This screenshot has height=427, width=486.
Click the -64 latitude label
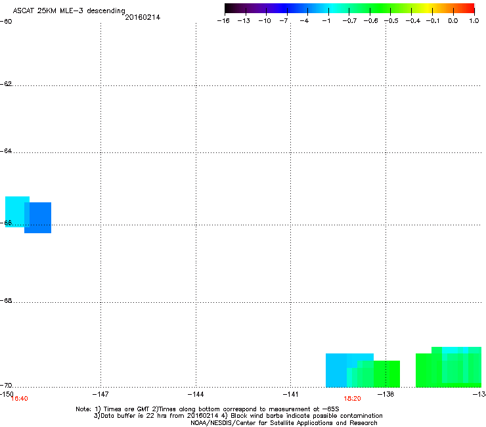6,151
